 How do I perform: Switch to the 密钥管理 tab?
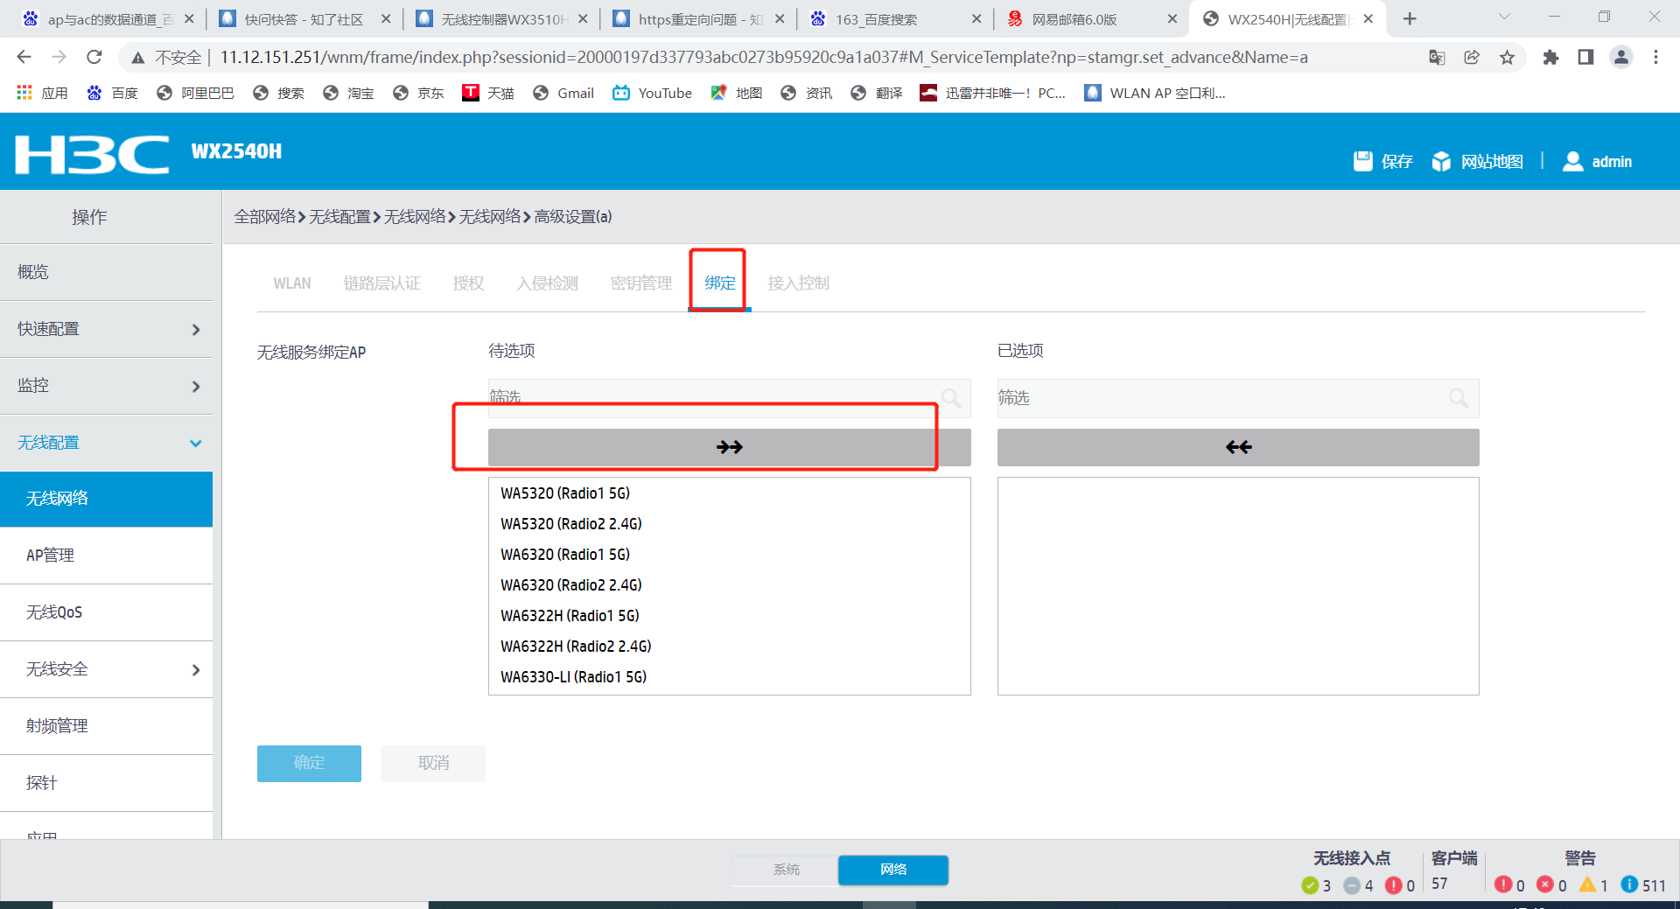coord(641,283)
